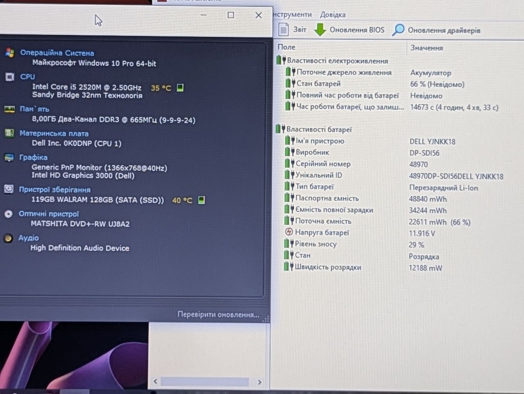Maximize the Speccy window

click(x=231, y=15)
